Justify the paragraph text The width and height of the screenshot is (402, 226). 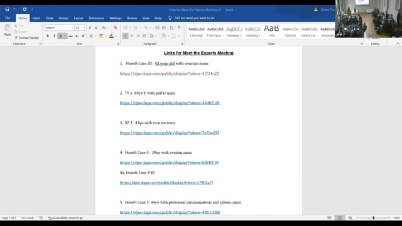pyautogui.click(x=144, y=36)
